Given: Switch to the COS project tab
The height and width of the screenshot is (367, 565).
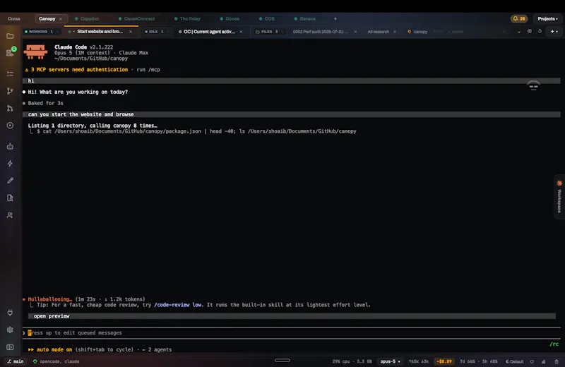Looking at the screenshot, I should 267,19.
